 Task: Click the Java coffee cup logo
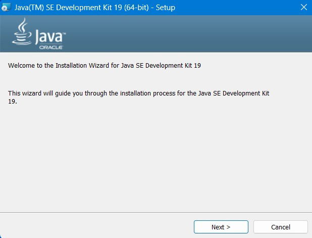coord(21,34)
